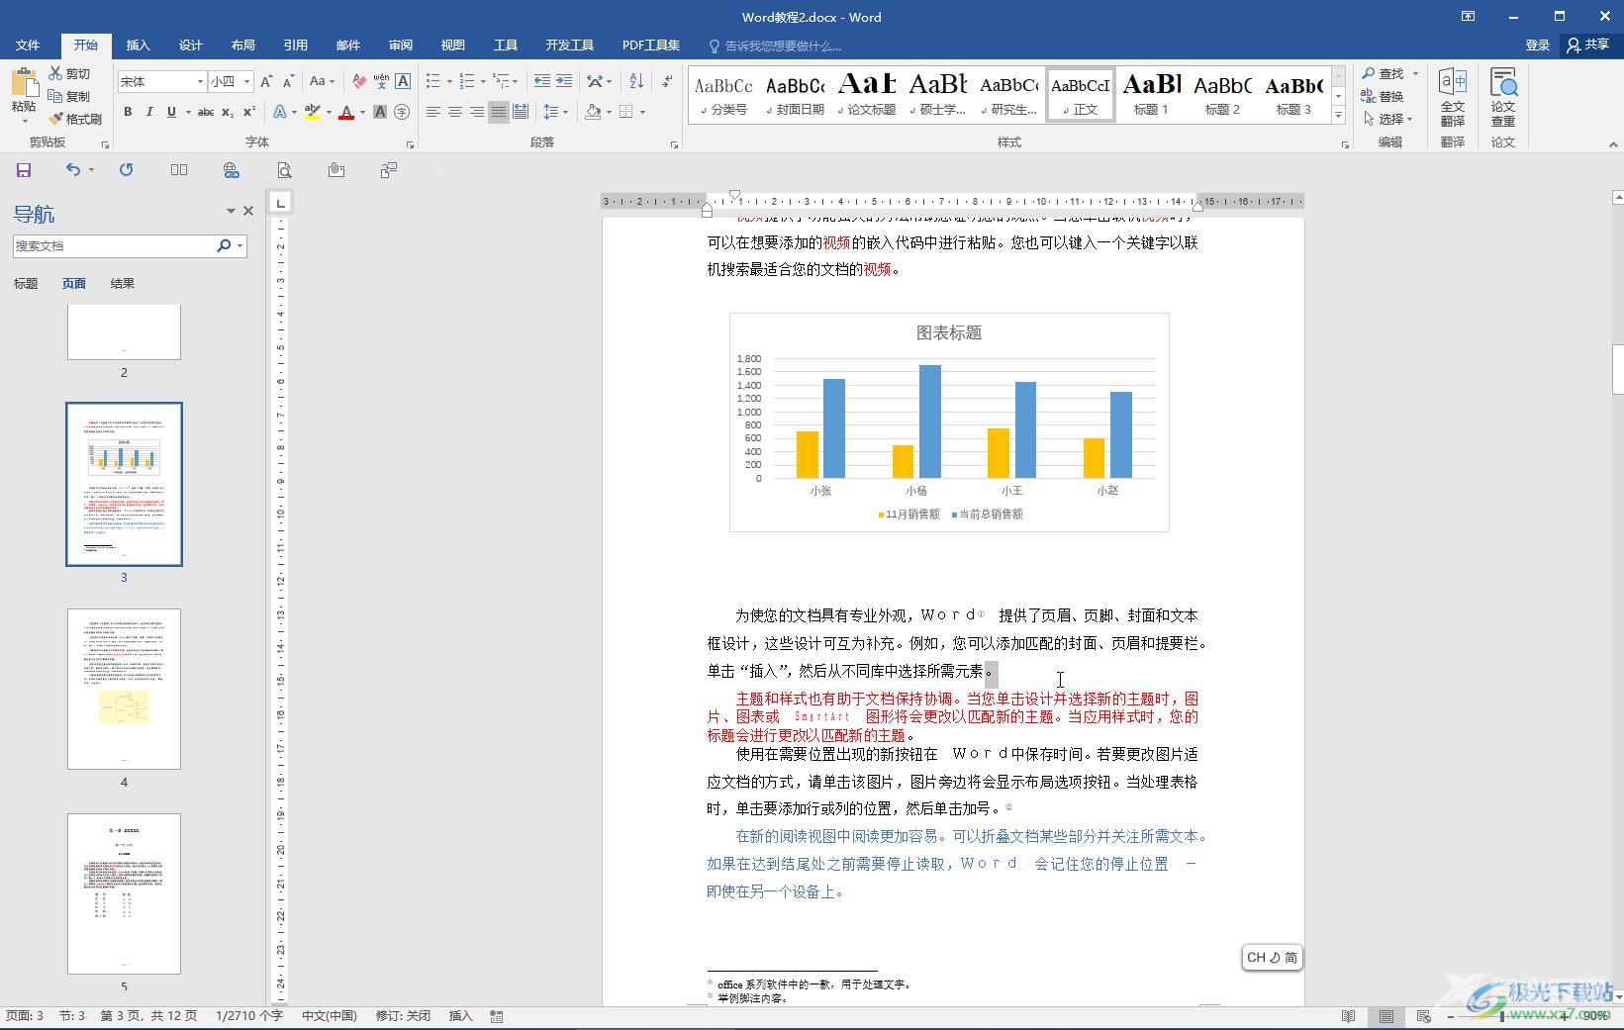Click the bullet list icon
This screenshot has height=1030, width=1624.
433,81
